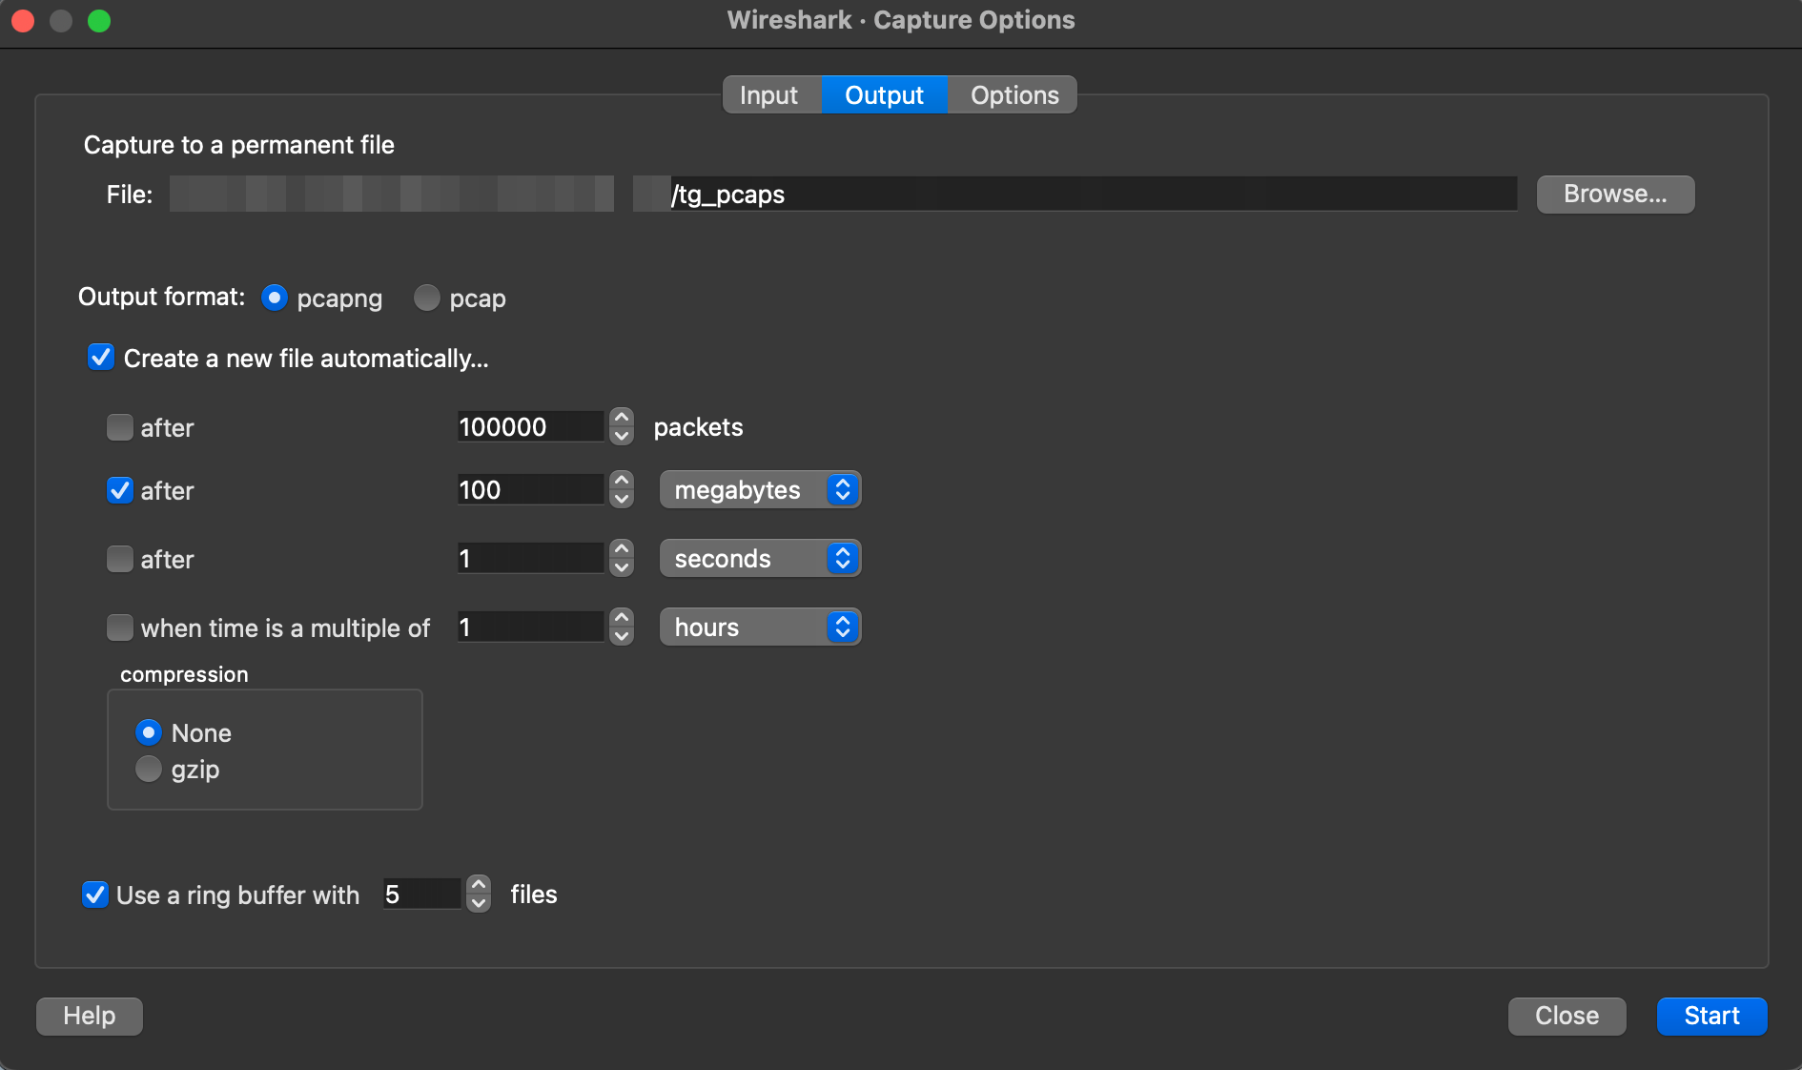Viewport: 1802px width, 1070px height.
Task: Open the Options tab
Action: [1014, 95]
